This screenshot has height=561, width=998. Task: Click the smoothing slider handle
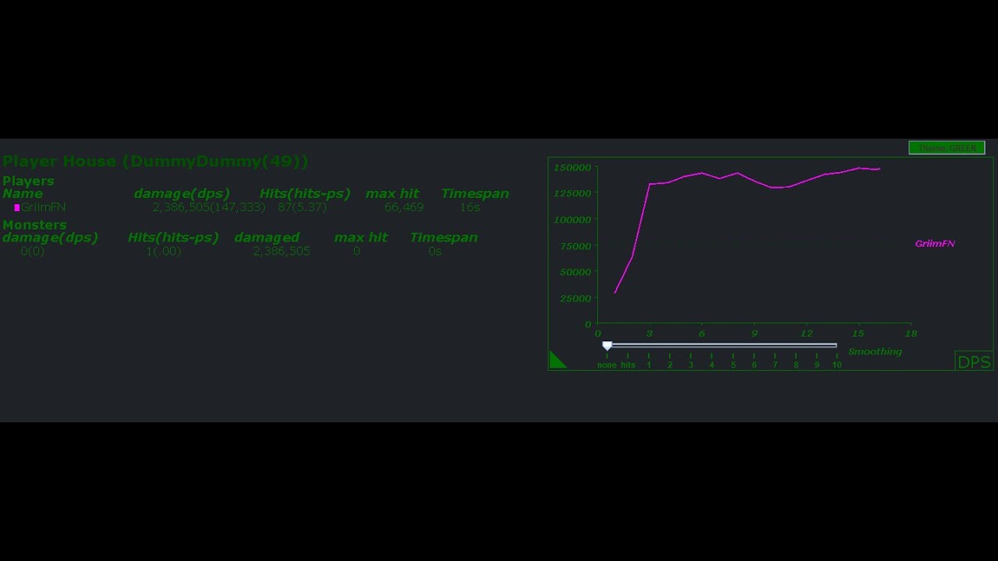[x=607, y=346]
